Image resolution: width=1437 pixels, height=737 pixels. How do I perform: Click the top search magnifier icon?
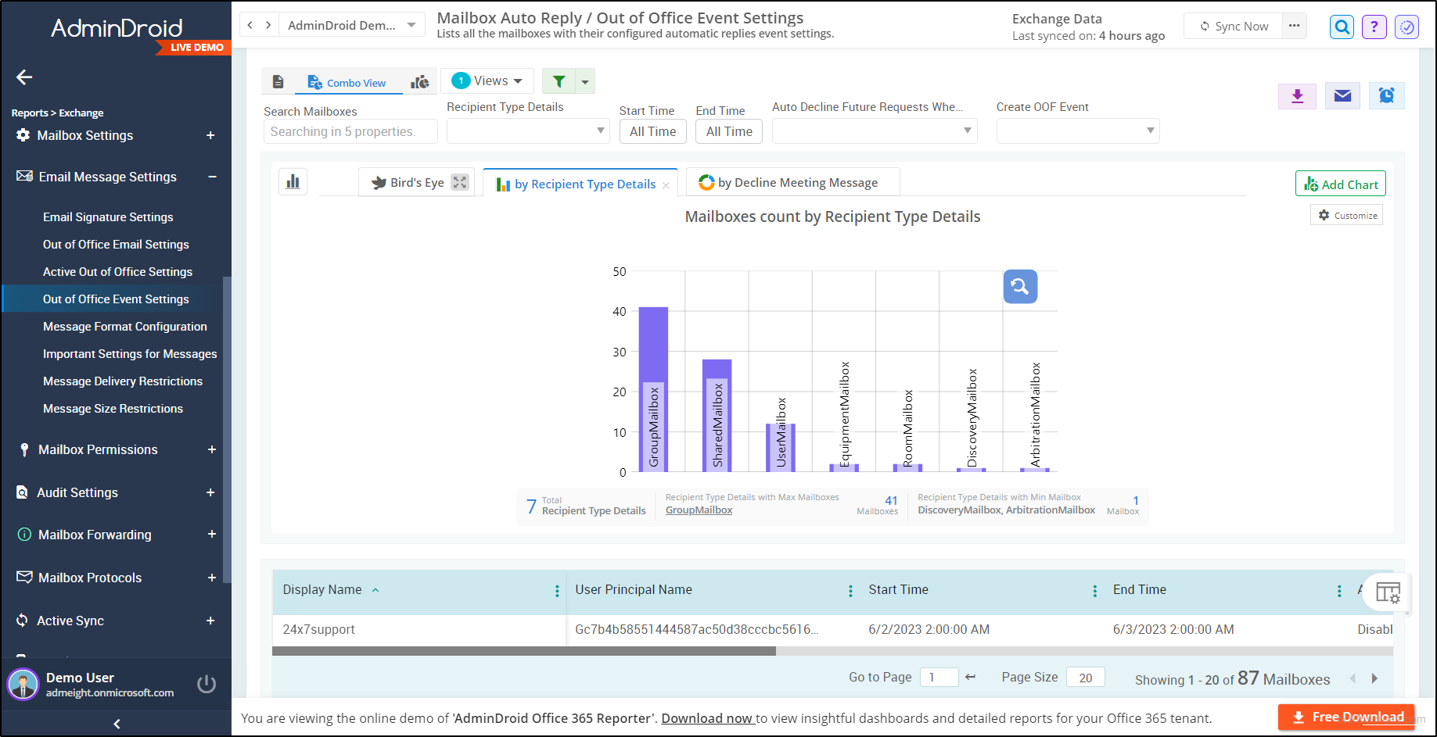[x=1342, y=27]
